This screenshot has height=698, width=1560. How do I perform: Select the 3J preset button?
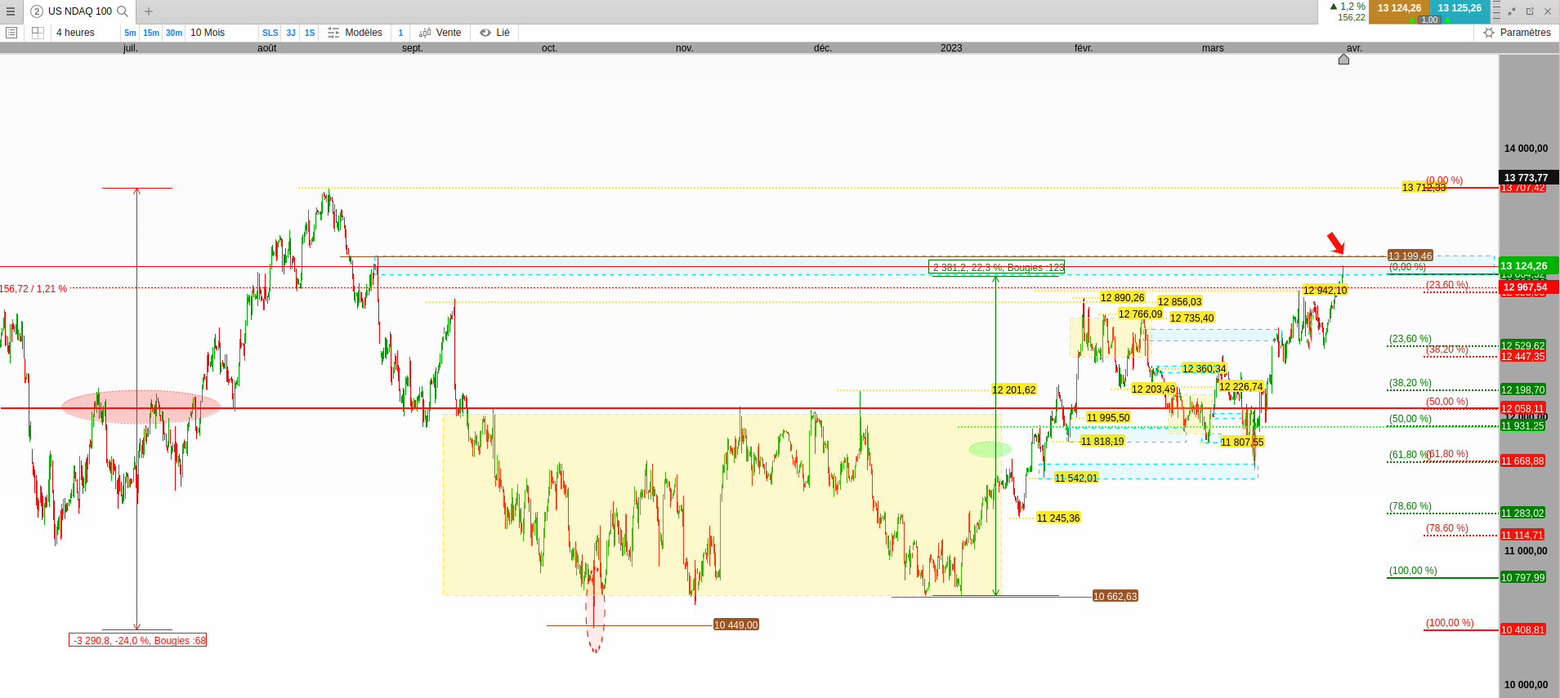[x=291, y=33]
